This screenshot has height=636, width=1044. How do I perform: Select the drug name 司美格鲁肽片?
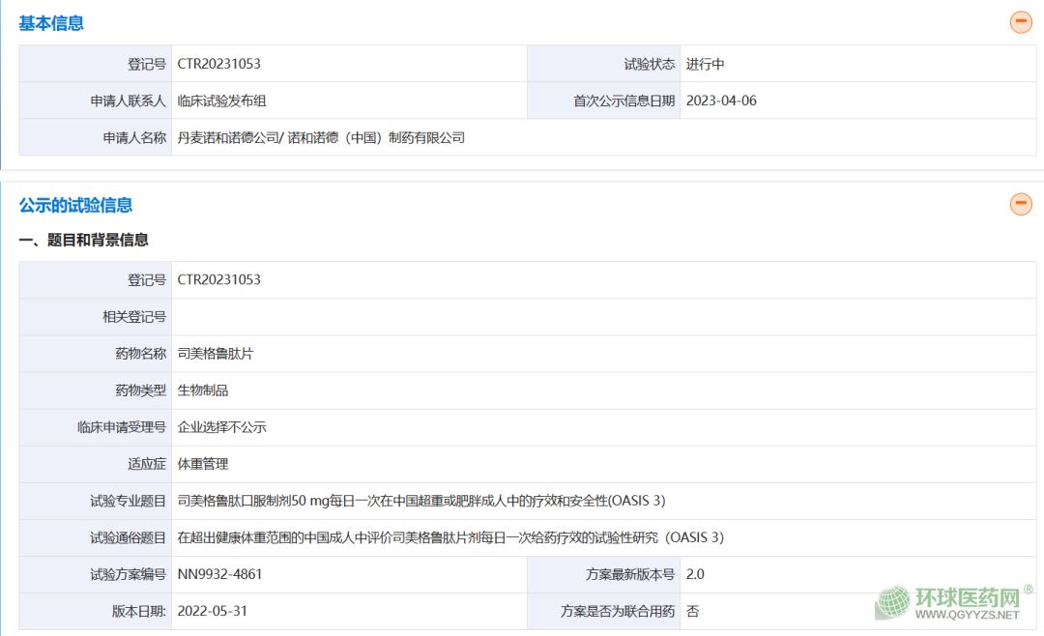216,354
